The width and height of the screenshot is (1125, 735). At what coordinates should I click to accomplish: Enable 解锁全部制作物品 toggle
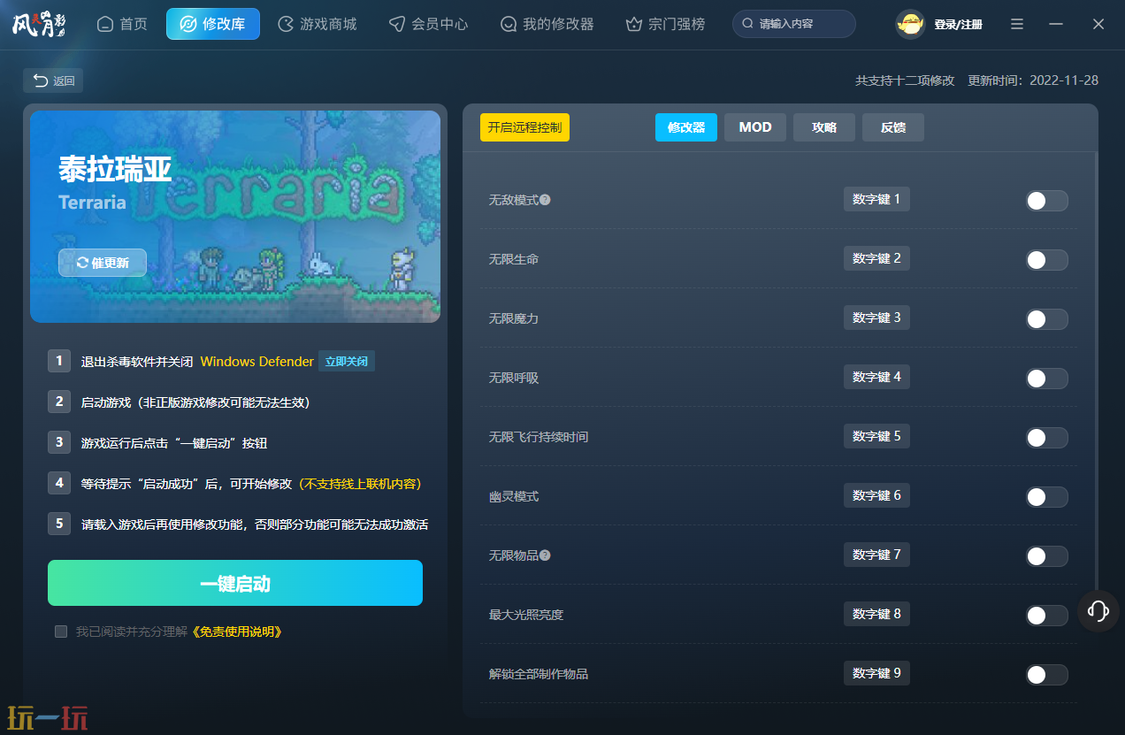(x=1047, y=675)
